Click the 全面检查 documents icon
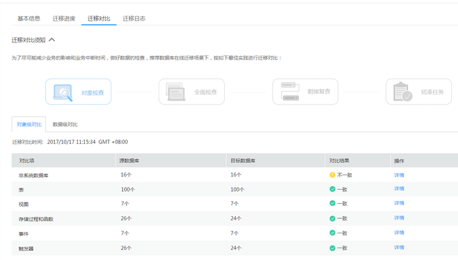 point(176,92)
